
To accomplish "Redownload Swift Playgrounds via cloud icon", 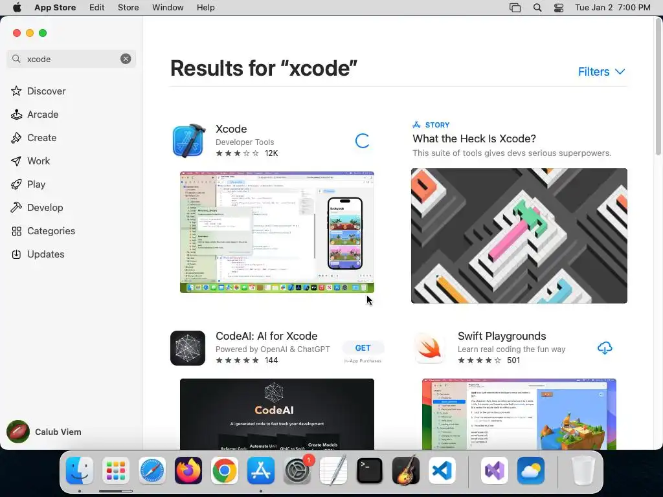I will [605, 348].
